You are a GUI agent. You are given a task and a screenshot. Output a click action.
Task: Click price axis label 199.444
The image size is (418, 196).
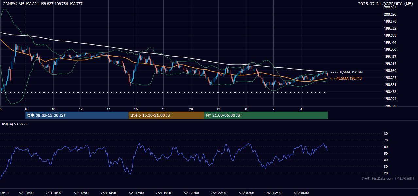[390, 42]
